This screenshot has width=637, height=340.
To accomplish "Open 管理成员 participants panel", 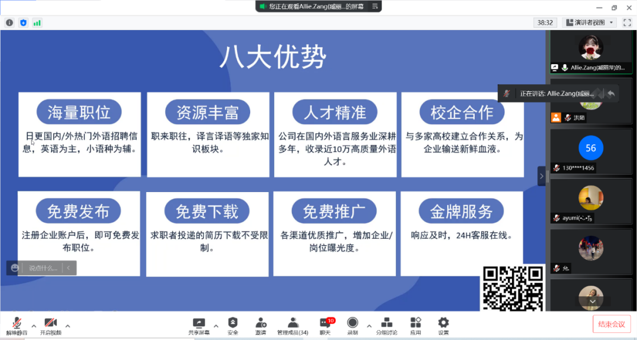I will point(293,324).
